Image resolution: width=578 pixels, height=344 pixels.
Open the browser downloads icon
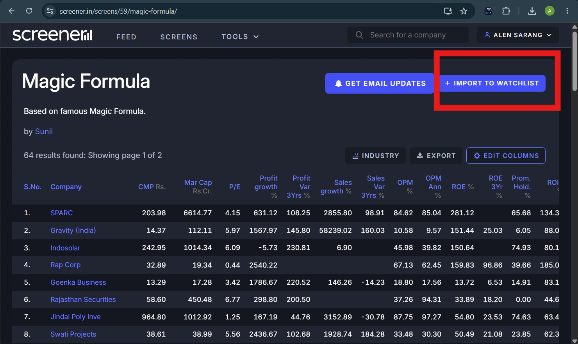[x=532, y=11]
